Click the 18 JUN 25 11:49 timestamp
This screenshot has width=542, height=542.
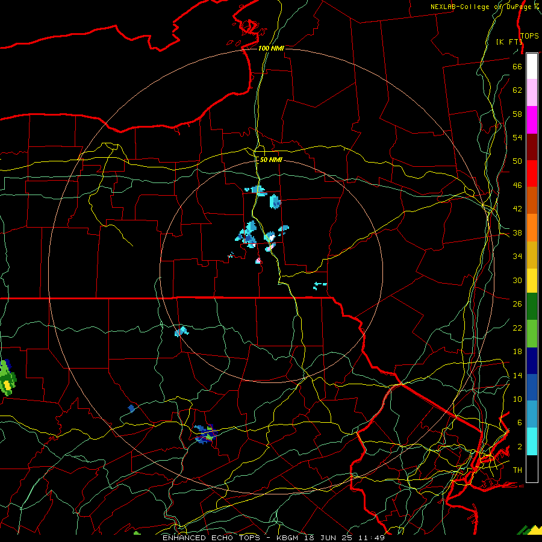[344, 538]
